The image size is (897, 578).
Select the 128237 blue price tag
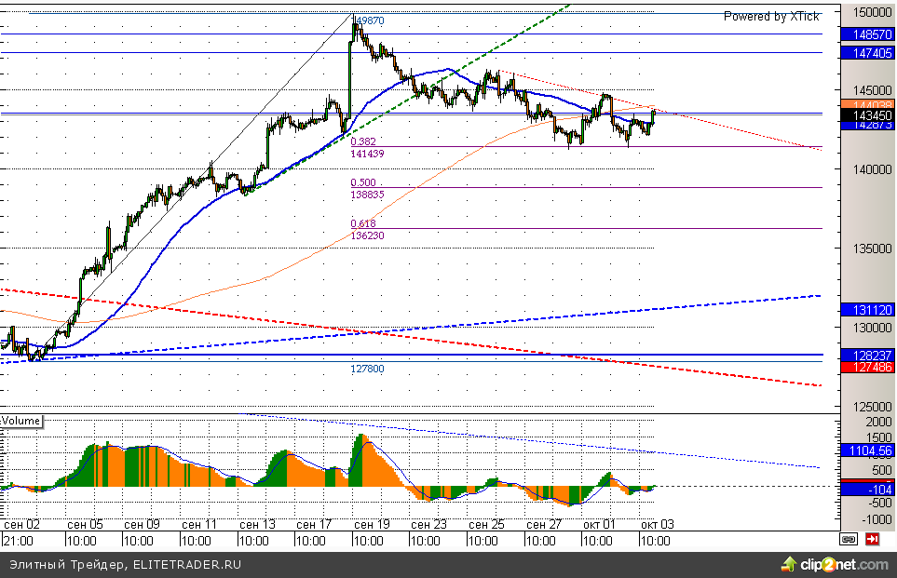pyautogui.click(x=867, y=356)
